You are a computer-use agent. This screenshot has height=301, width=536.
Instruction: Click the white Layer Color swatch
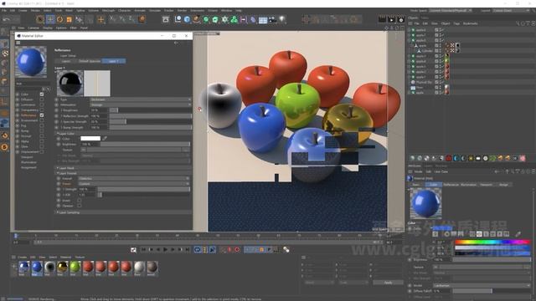pyautogui.click(x=90, y=138)
